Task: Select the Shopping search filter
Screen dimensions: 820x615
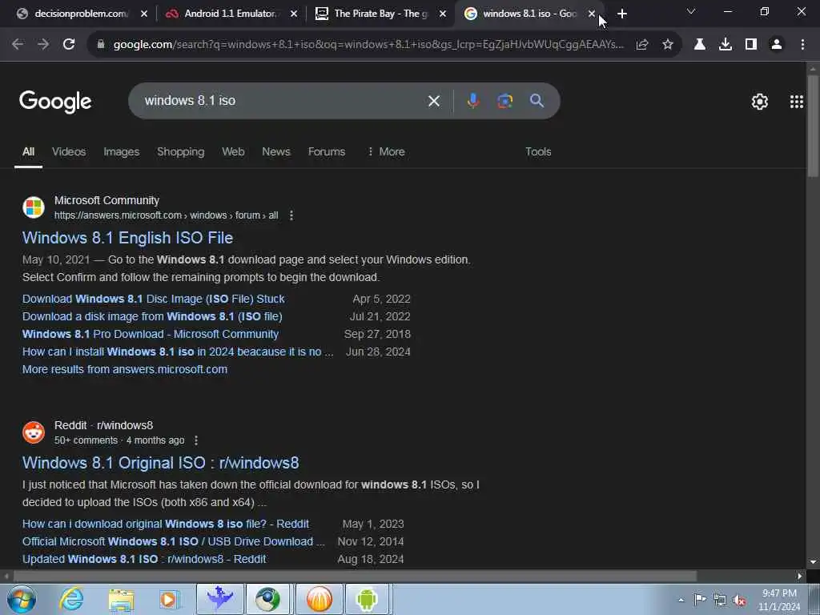Action: pyautogui.click(x=181, y=151)
